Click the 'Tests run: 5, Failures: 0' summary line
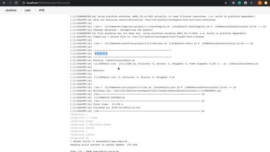Viewport: 270px width, 152px height. (122, 77)
